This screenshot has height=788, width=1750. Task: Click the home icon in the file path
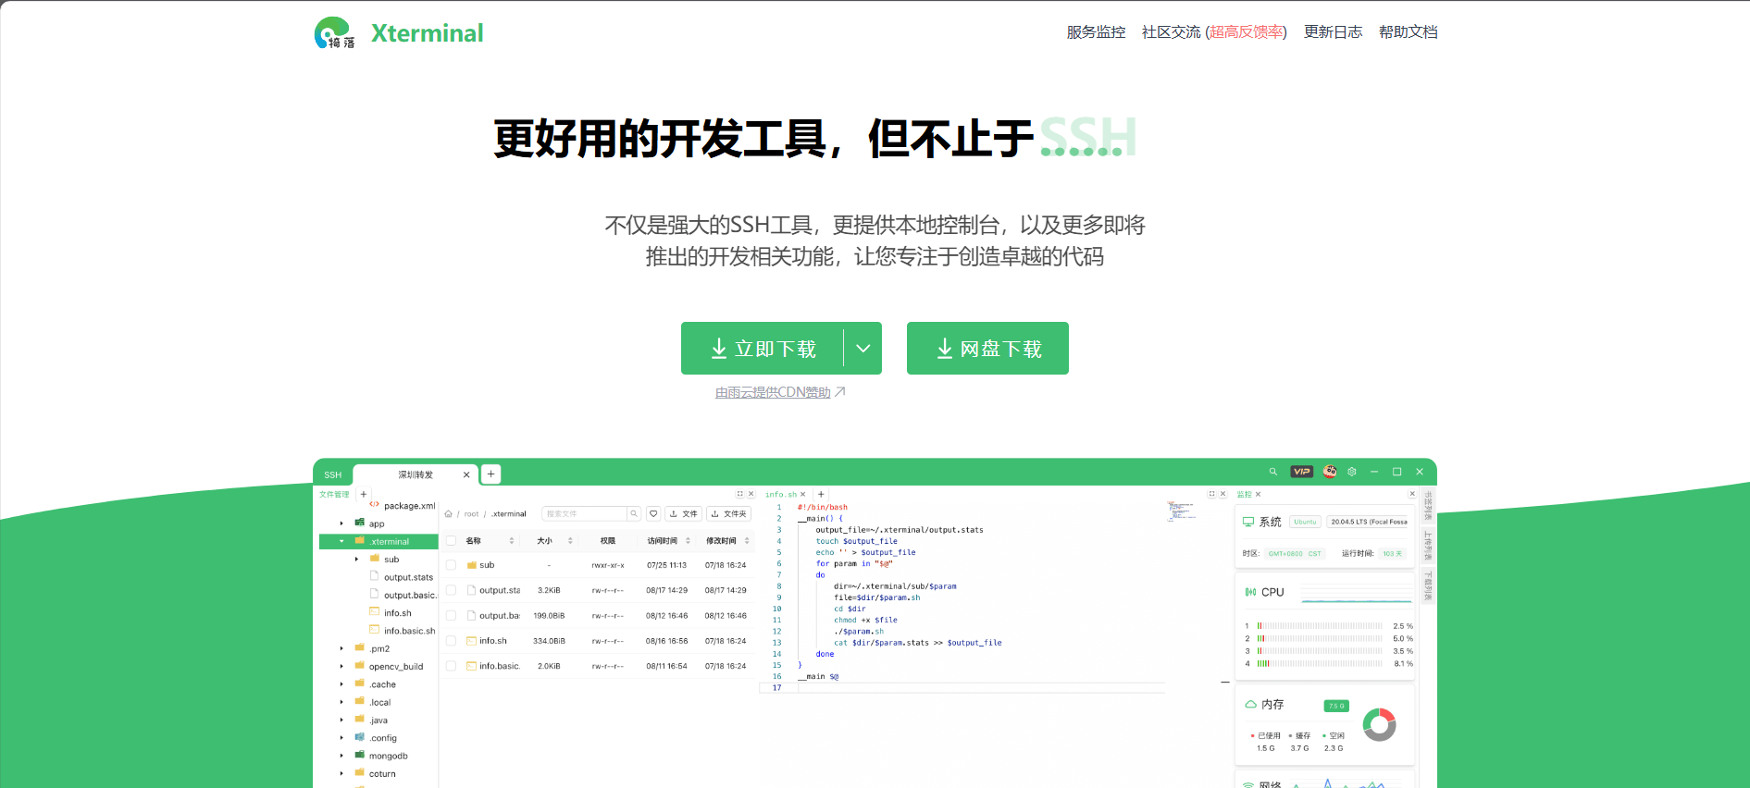[x=449, y=514]
